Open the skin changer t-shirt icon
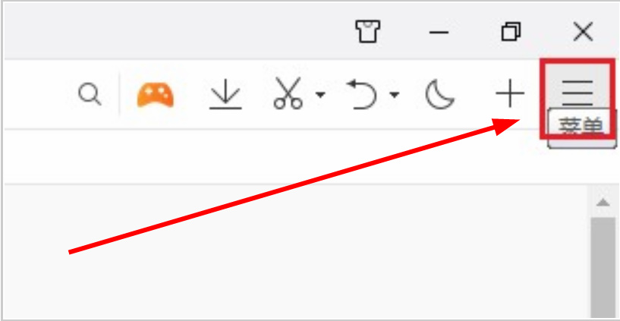This screenshot has height=321, width=620. [368, 31]
